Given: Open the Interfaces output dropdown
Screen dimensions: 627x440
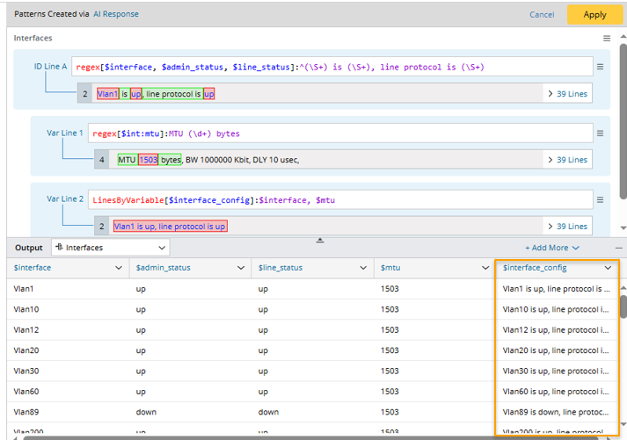Looking at the screenshot, I should 110,248.
